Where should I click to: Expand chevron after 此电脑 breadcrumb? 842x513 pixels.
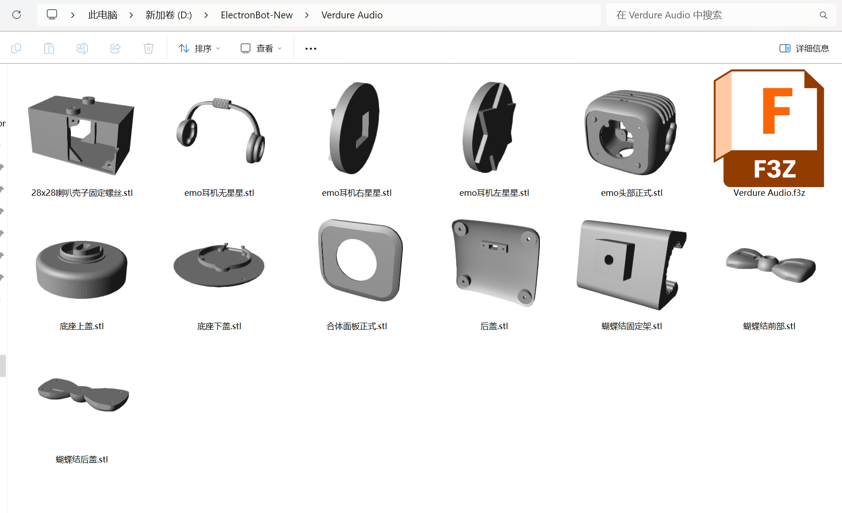point(131,15)
